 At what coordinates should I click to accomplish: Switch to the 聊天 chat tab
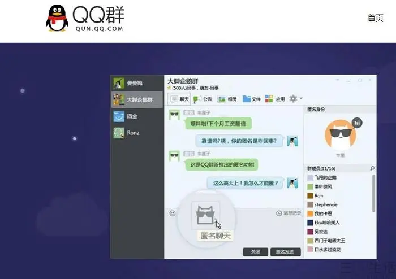click(x=179, y=99)
